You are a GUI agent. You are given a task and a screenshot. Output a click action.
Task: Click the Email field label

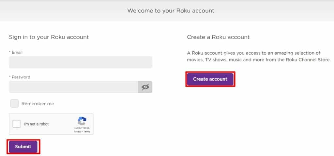(16, 52)
